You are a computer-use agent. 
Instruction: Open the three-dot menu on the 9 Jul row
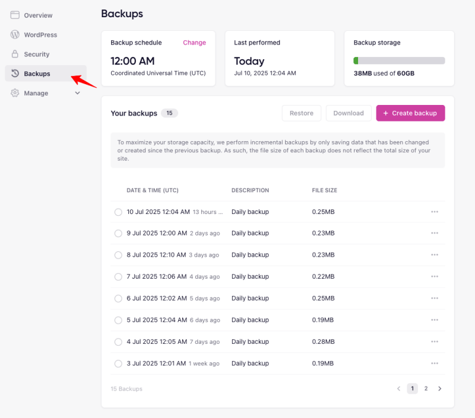coord(434,233)
